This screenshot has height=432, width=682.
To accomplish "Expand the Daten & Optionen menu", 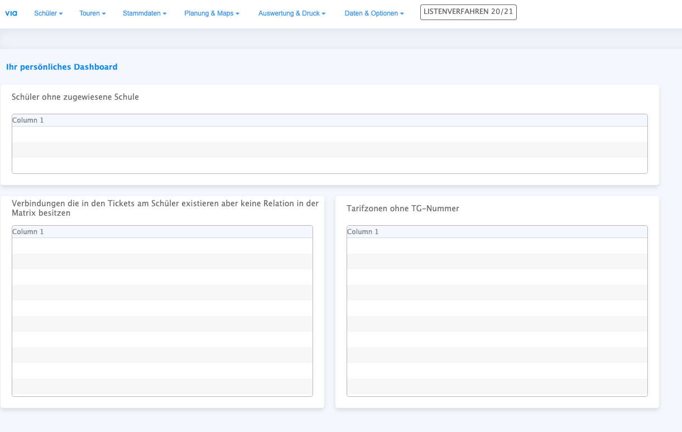I will (374, 13).
